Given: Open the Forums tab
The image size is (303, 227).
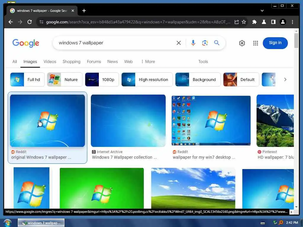Looking at the screenshot, I should coord(94,61).
